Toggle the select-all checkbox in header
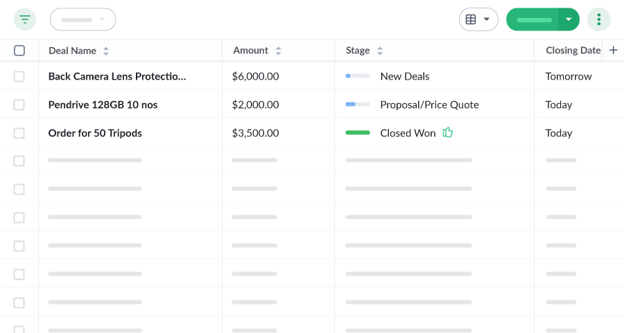This screenshot has width=624, height=333. tap(19, 51)
